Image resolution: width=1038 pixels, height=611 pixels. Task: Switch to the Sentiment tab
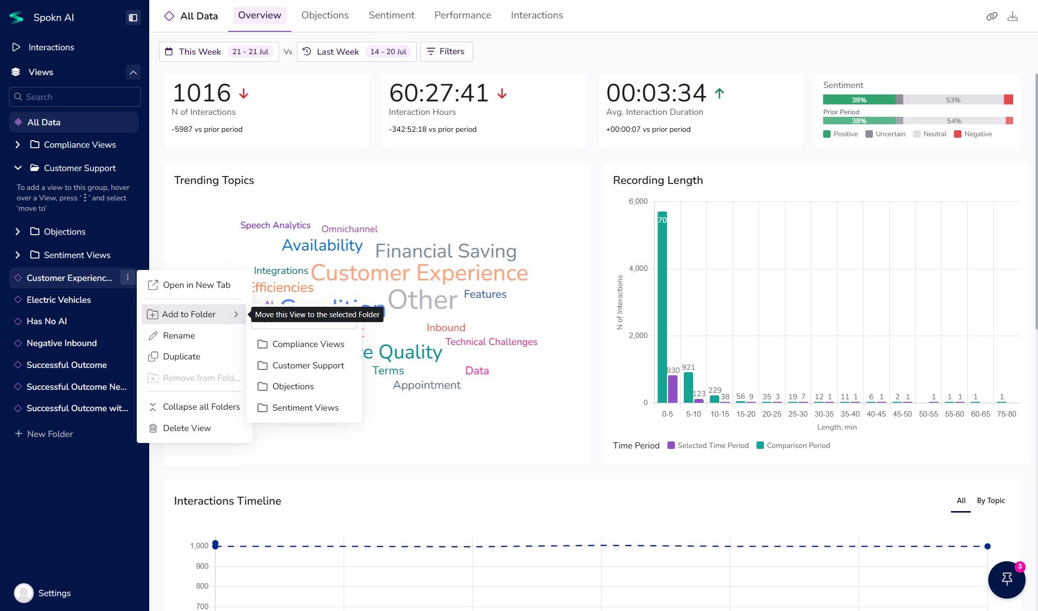pyautogui.click(x=391, y=15)
